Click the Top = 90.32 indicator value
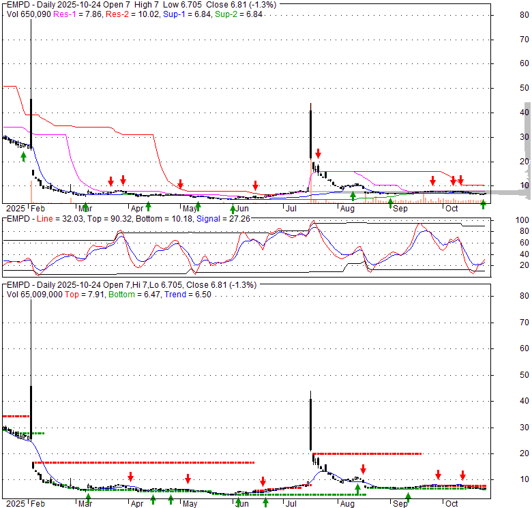 click(110, 219)
